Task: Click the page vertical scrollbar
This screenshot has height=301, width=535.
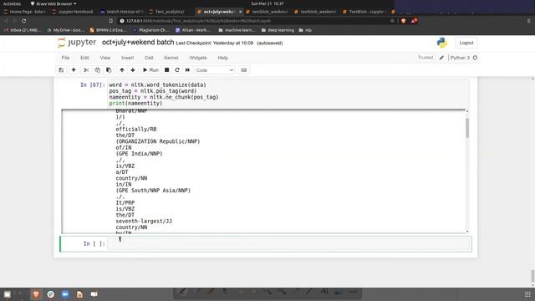Action: pos(532,276)
